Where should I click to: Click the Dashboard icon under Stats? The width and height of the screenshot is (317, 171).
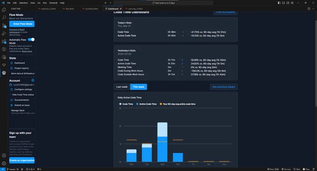pyautogui.click(x=12, y=63)
